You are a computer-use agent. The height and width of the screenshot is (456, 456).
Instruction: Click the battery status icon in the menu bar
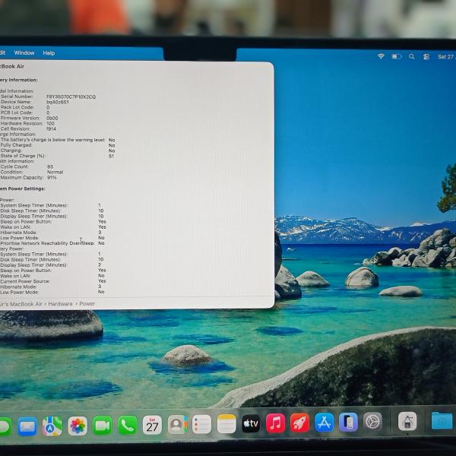pos(397,56)
